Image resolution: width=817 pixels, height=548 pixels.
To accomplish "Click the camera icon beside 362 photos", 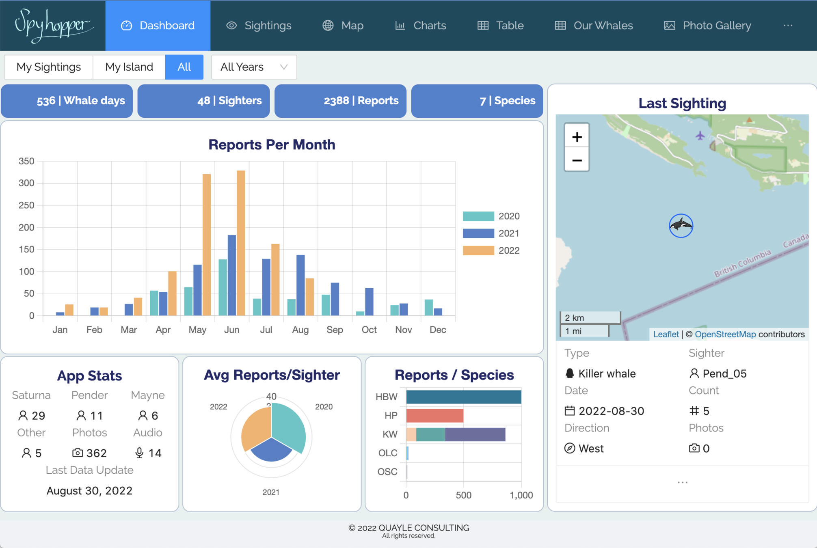I will pyautogui.click(x=78, y=453).
